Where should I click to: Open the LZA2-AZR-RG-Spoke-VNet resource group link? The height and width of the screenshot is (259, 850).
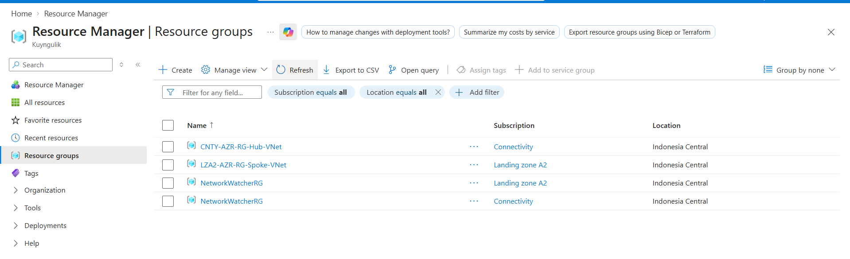[243, 165]
